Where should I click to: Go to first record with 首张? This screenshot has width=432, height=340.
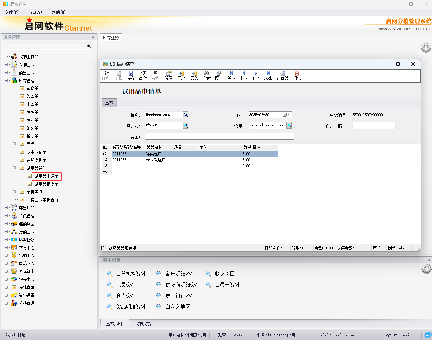click(x=231, y=76)
